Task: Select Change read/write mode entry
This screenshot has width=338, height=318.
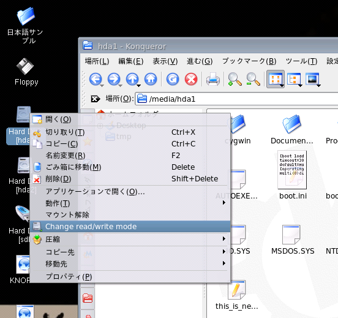Action: (130, 227)
